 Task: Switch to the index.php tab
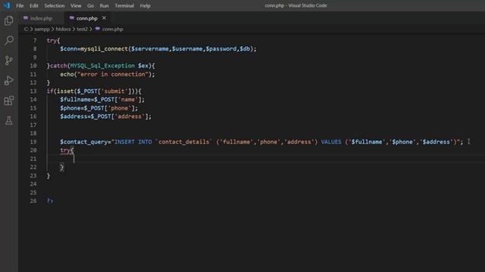41,18
